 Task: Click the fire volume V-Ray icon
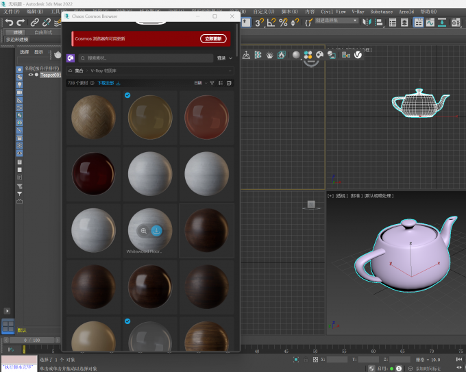(282, 55)
